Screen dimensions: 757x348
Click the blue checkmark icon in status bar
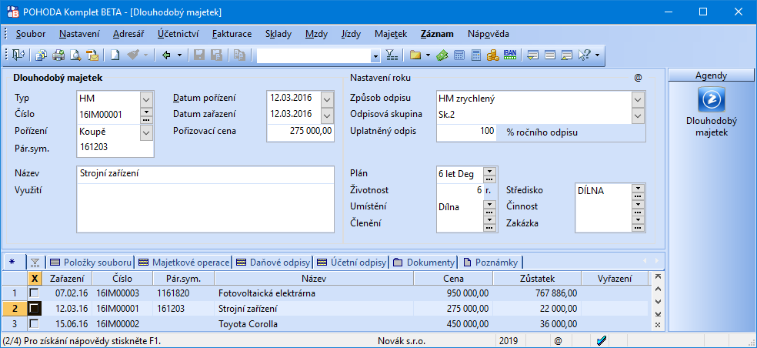602,340
